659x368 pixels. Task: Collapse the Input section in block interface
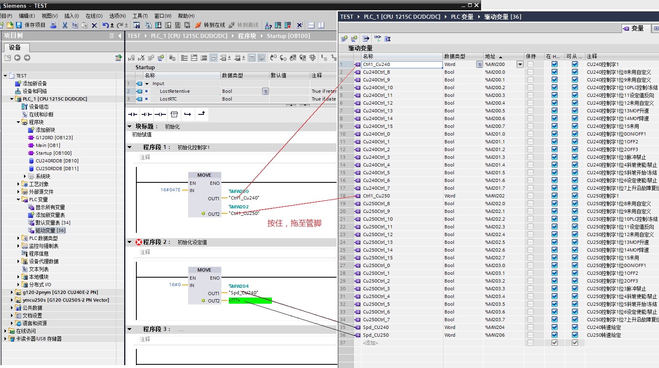click(x=147, y=83)
